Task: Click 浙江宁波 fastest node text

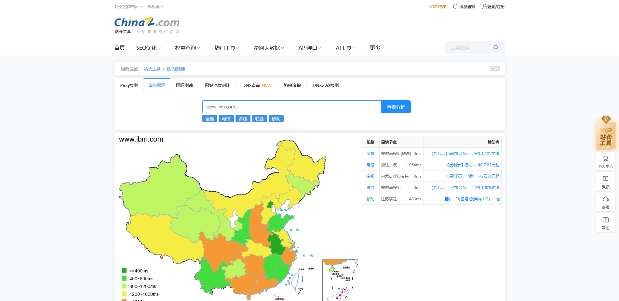Action: (389, 165)
